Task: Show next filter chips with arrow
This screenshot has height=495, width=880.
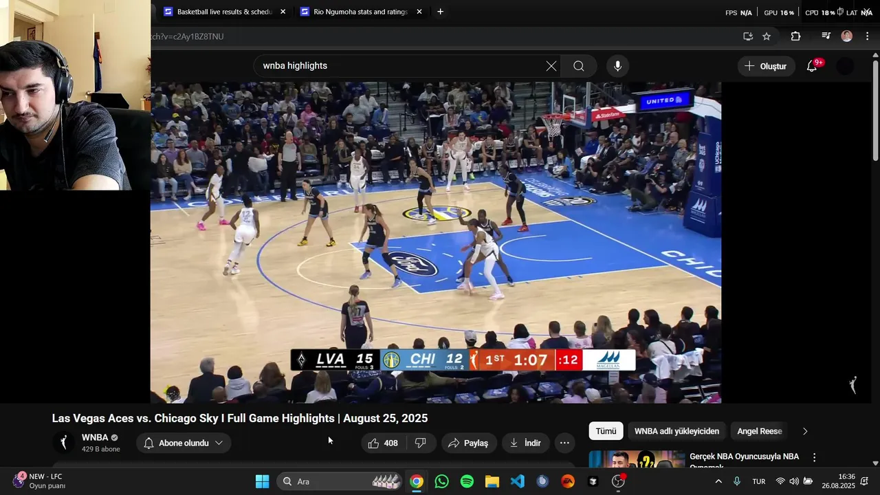Action: (805, 431)
